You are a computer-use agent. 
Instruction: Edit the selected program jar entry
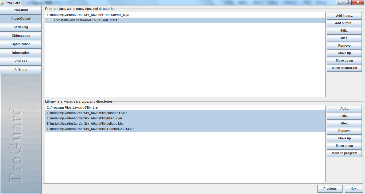coord(344,31)
